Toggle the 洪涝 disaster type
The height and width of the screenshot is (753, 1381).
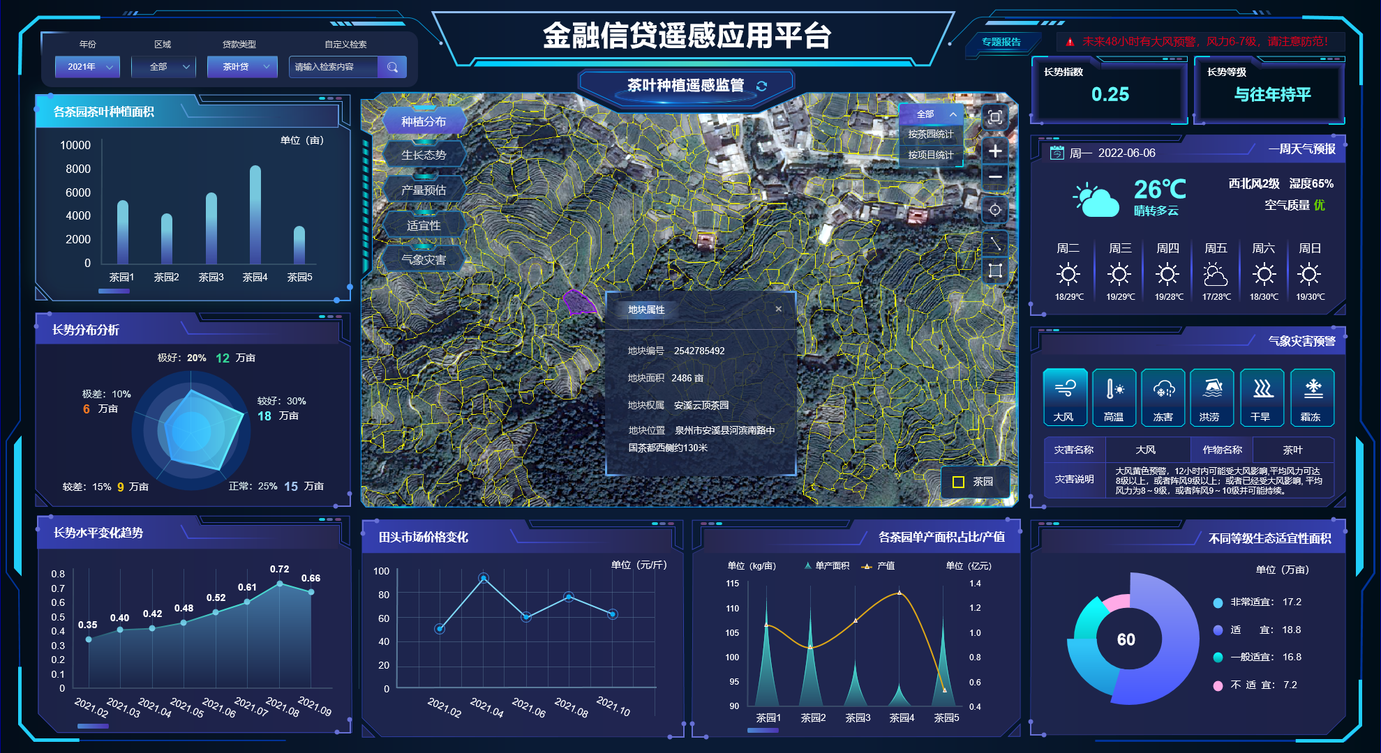[x=1211, y=397]
